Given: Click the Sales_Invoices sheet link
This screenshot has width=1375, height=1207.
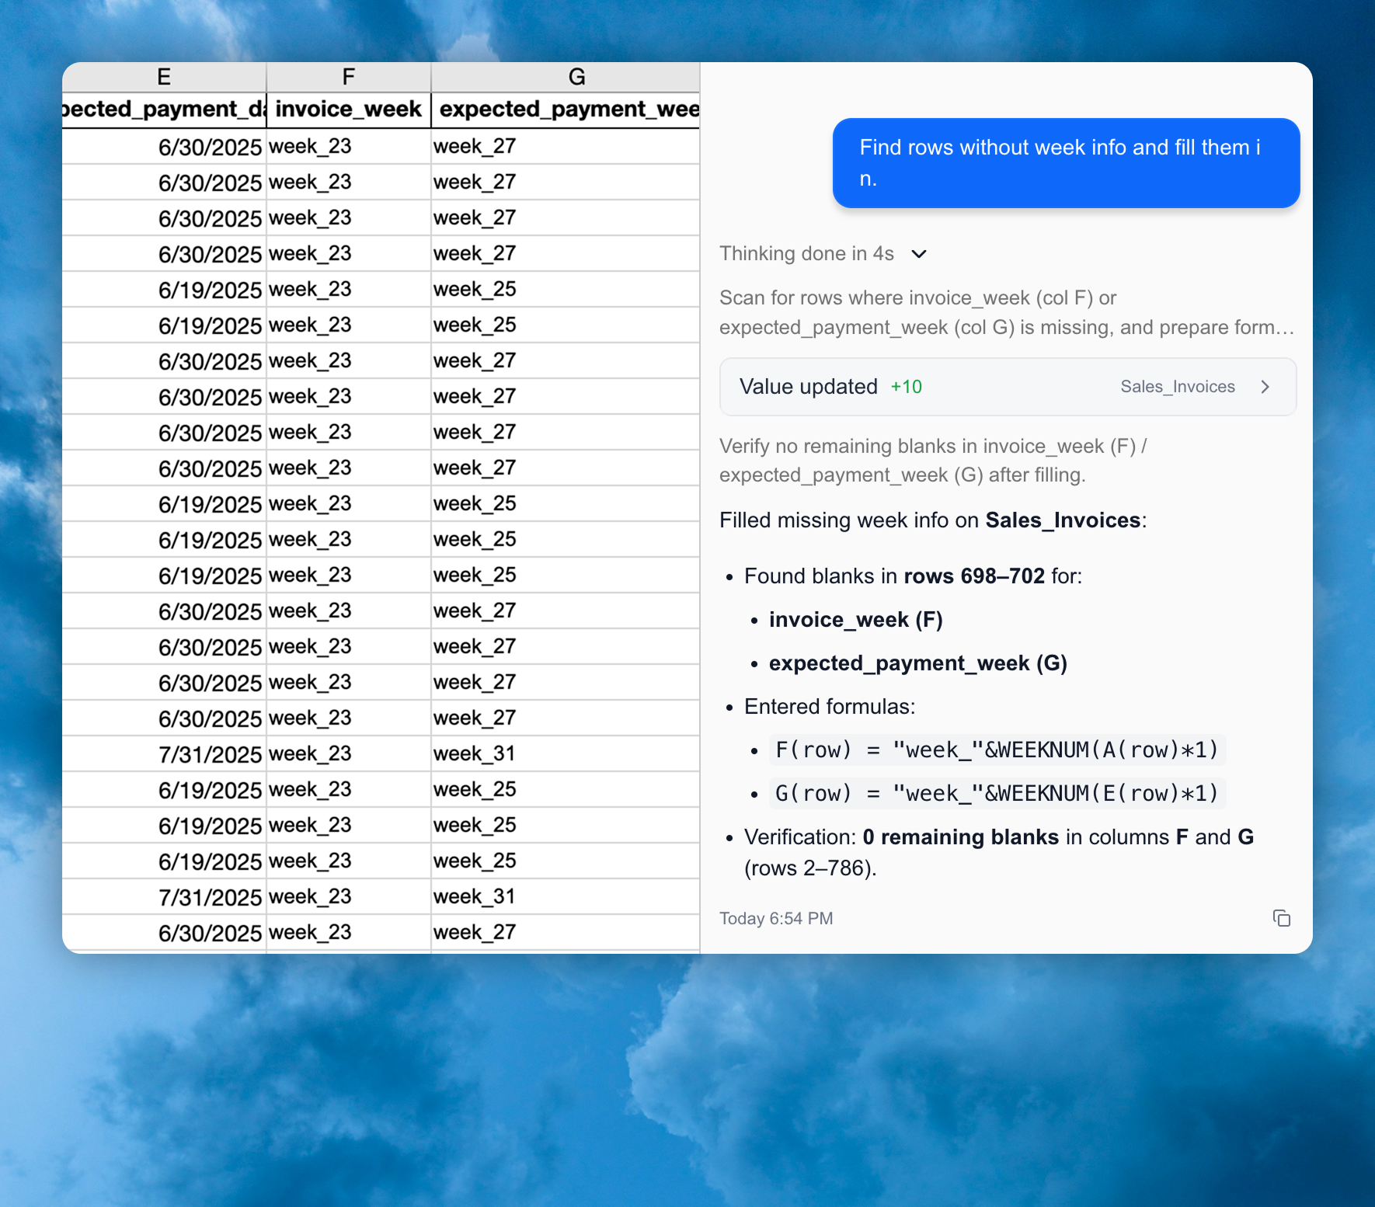Looking at the screenshot, I should click(x=1178, y=386).
